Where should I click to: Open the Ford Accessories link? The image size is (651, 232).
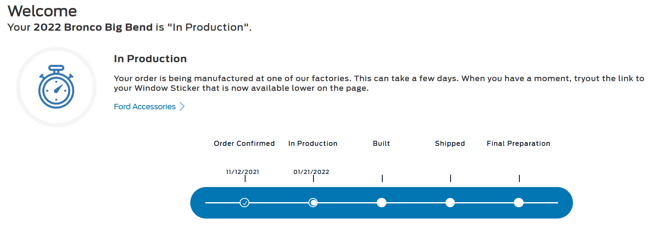pyautogui.click(x=145, y=107)
